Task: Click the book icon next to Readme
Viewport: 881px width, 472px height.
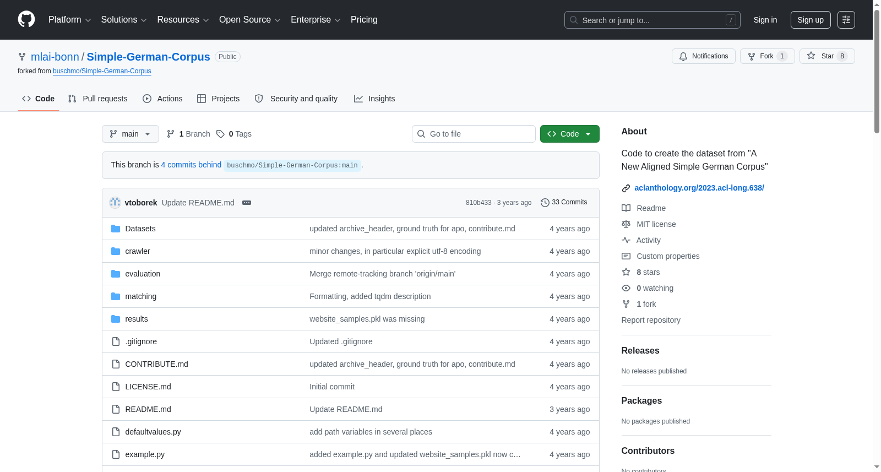Action: [x=626, y=208]
